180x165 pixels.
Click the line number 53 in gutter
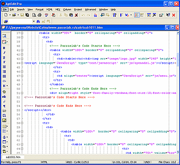[18, 101]
